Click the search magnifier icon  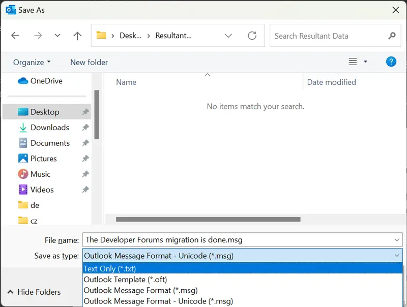(391, 36)
